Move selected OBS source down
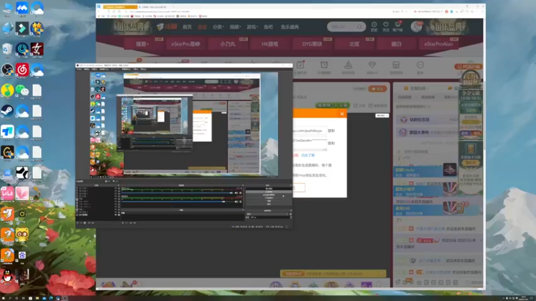This screenshot has height=301, width=536. [92, 223]
